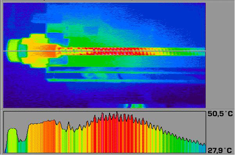Click the horizontal profile line across the thermal image

click(104, 51)
